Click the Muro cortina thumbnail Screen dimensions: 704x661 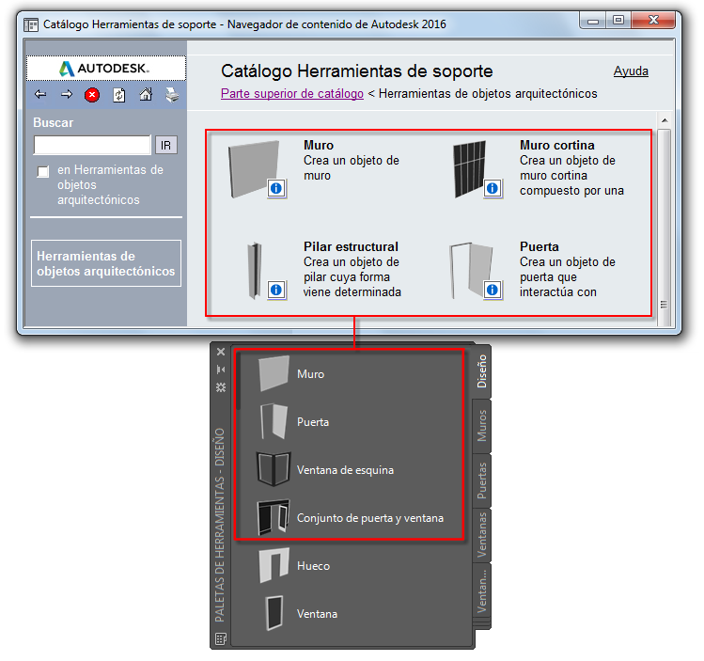(470, 169)
